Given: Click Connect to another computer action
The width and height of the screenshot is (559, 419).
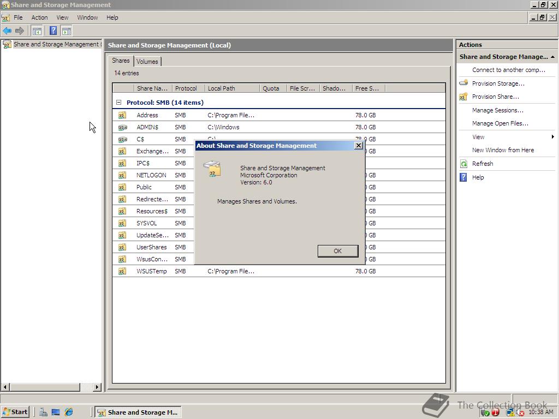Looking at the screenshot, I should [x=509, y=70].
